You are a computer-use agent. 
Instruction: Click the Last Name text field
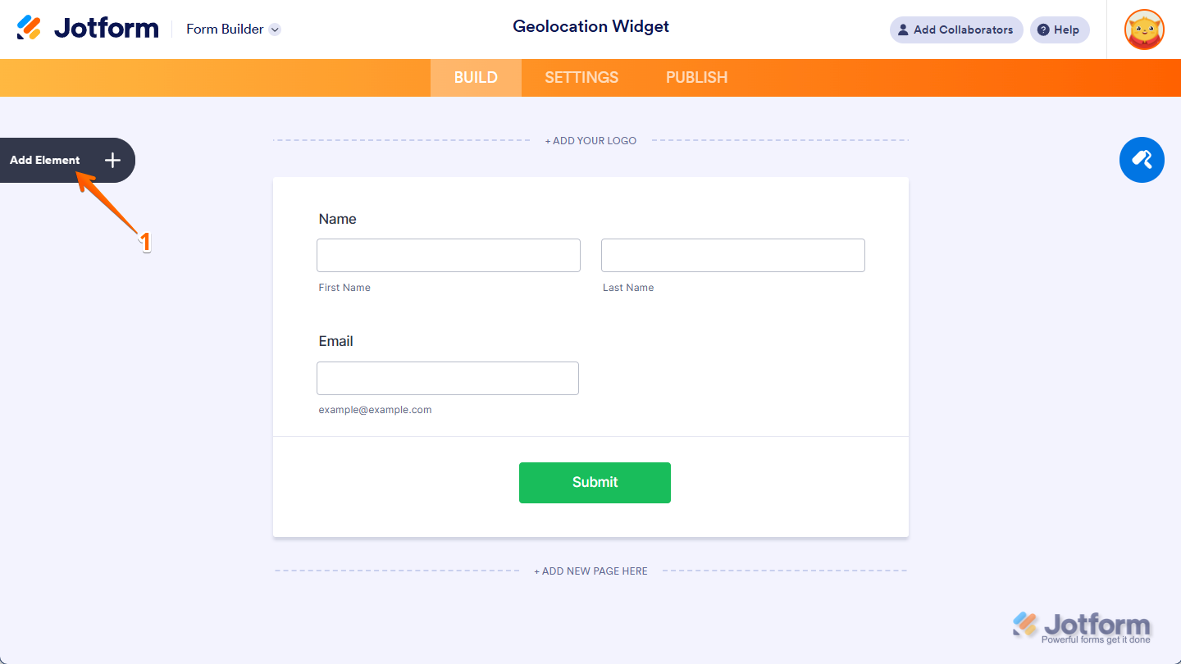732,255
